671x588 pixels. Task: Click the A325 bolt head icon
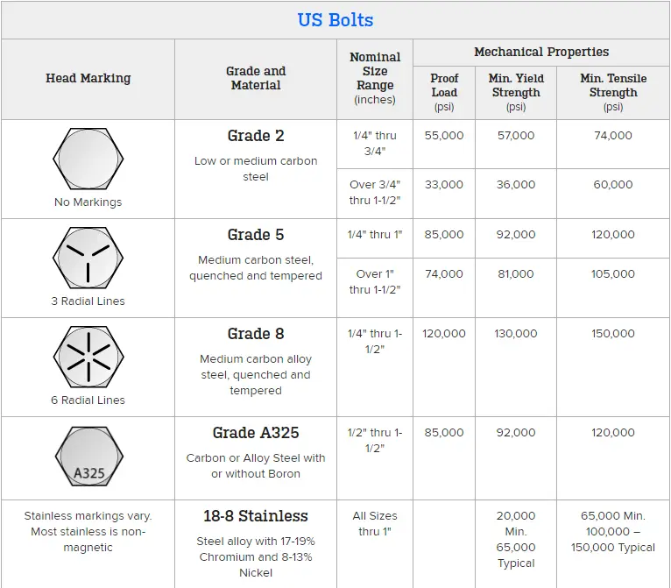click(x=89, y=457)
